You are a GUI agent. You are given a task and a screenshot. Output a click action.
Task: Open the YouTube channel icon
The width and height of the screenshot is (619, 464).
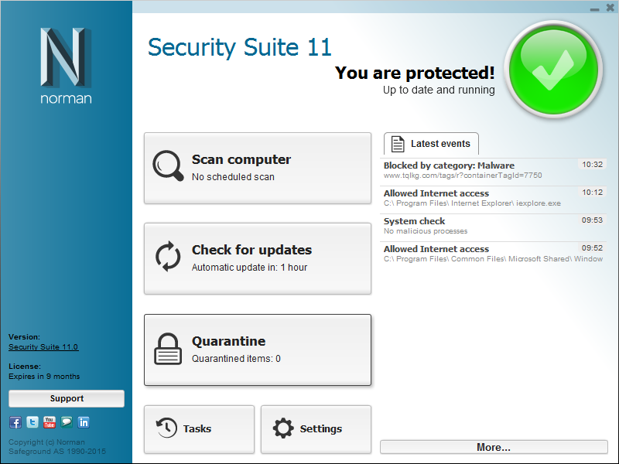tap(50, 422)
